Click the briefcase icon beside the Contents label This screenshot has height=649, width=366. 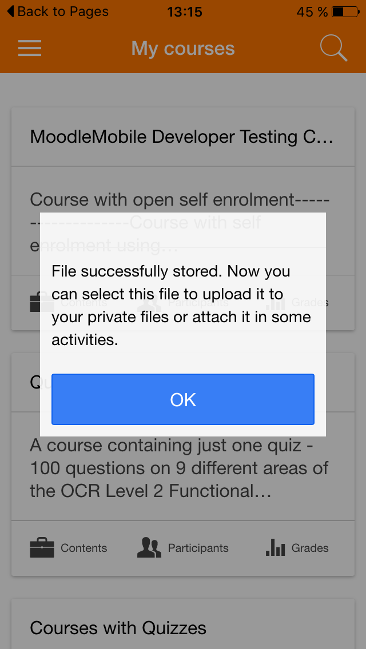(x=42, y=548)
